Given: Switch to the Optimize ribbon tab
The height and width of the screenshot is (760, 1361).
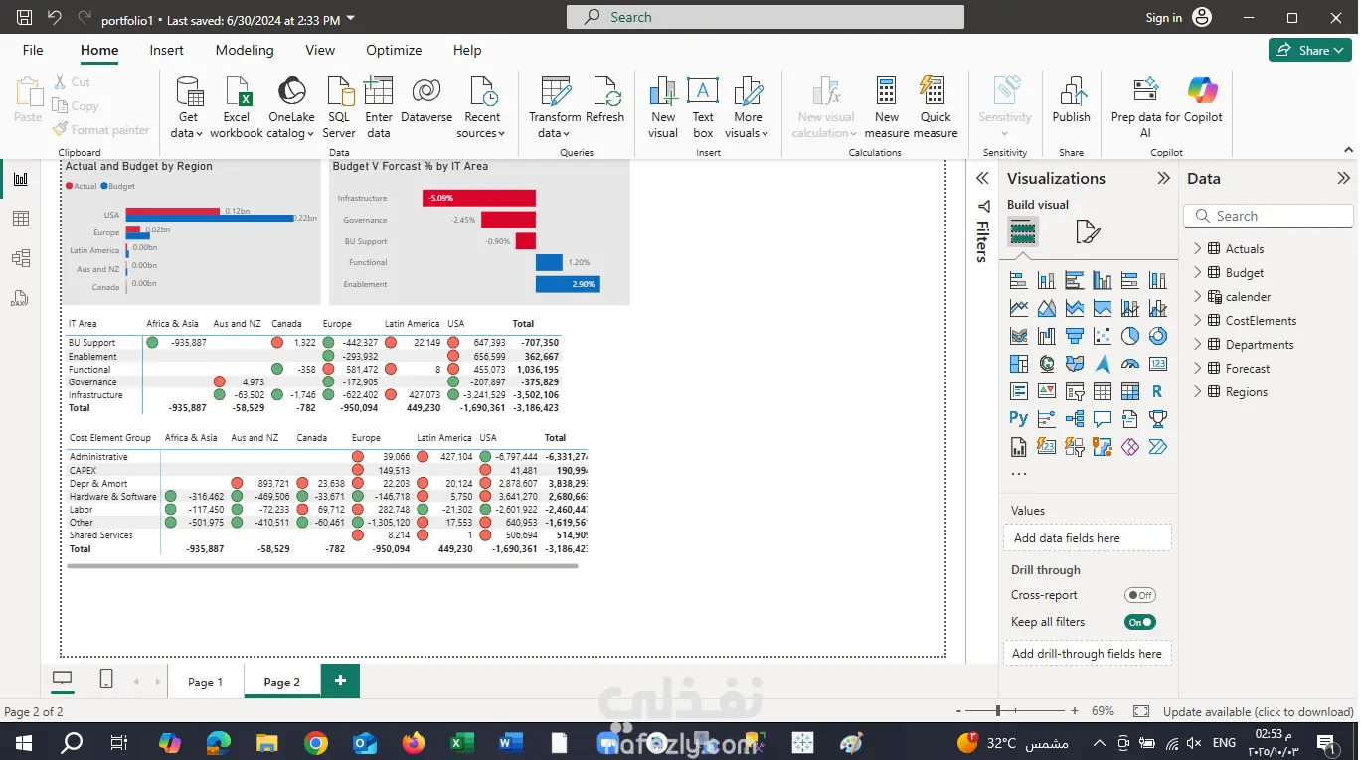Looking at the screenshot, I should tap(394, 50).
